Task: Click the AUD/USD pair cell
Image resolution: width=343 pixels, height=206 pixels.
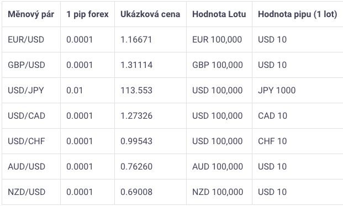Action: (27, 166)
